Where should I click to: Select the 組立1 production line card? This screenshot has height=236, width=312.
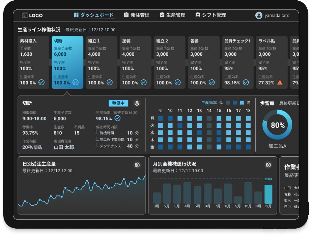pyautogui.click(x=101, y=62)
